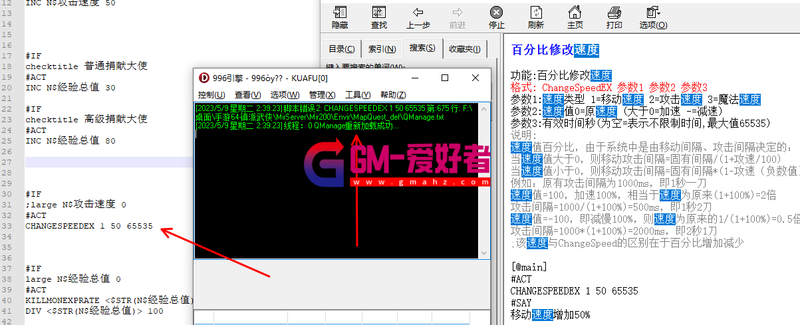Switch to the 目录(C) tab
The height and width of the screenshot is (325, 800).
(x=341, y=49)
